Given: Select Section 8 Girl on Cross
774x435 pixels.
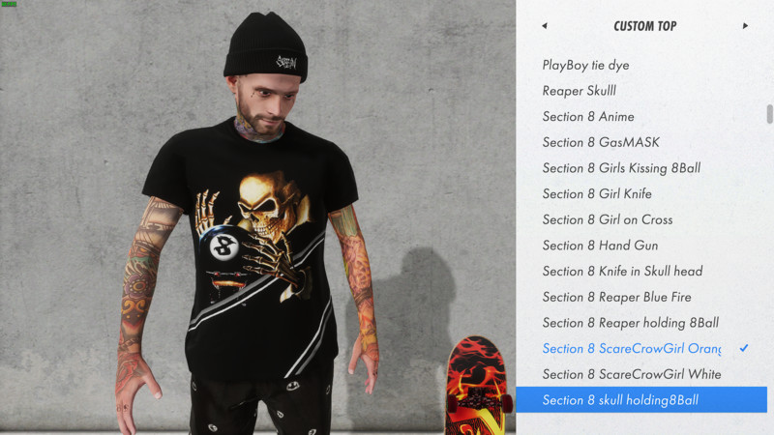Looking at the screenshot, I should (608, 219).
